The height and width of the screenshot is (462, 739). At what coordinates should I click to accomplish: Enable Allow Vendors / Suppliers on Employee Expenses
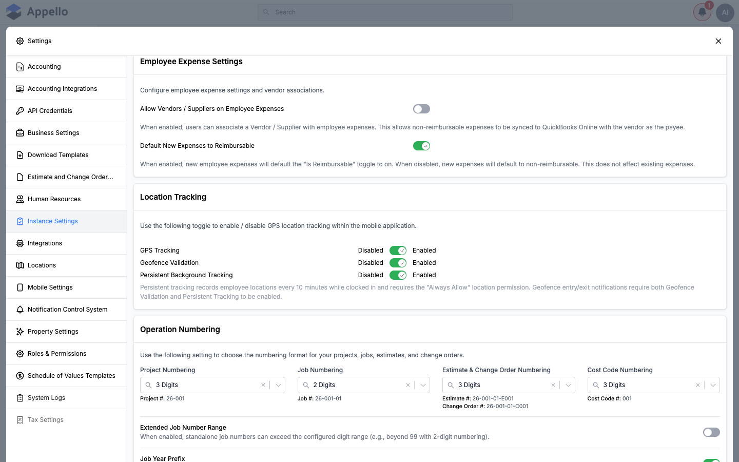click(x=421, y=109)
